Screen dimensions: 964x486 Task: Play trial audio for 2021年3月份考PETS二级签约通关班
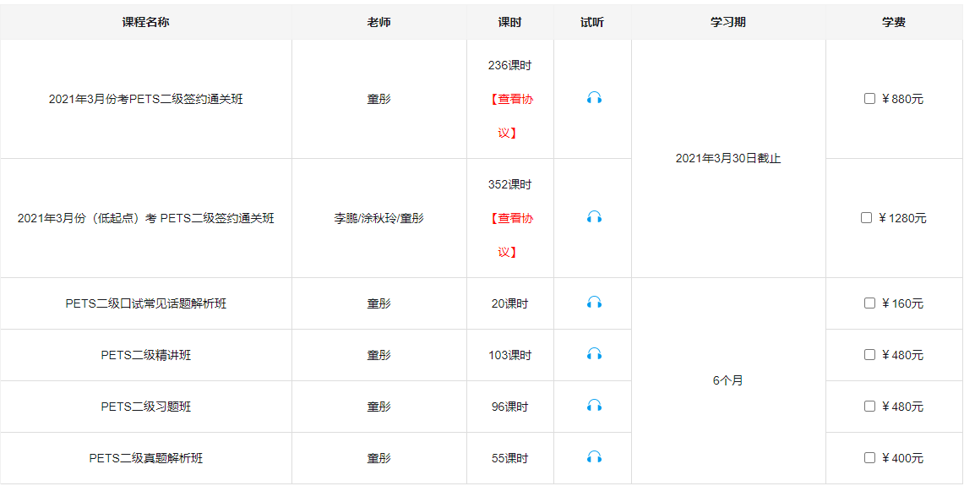pyautogui.click(x=594, y=98)
